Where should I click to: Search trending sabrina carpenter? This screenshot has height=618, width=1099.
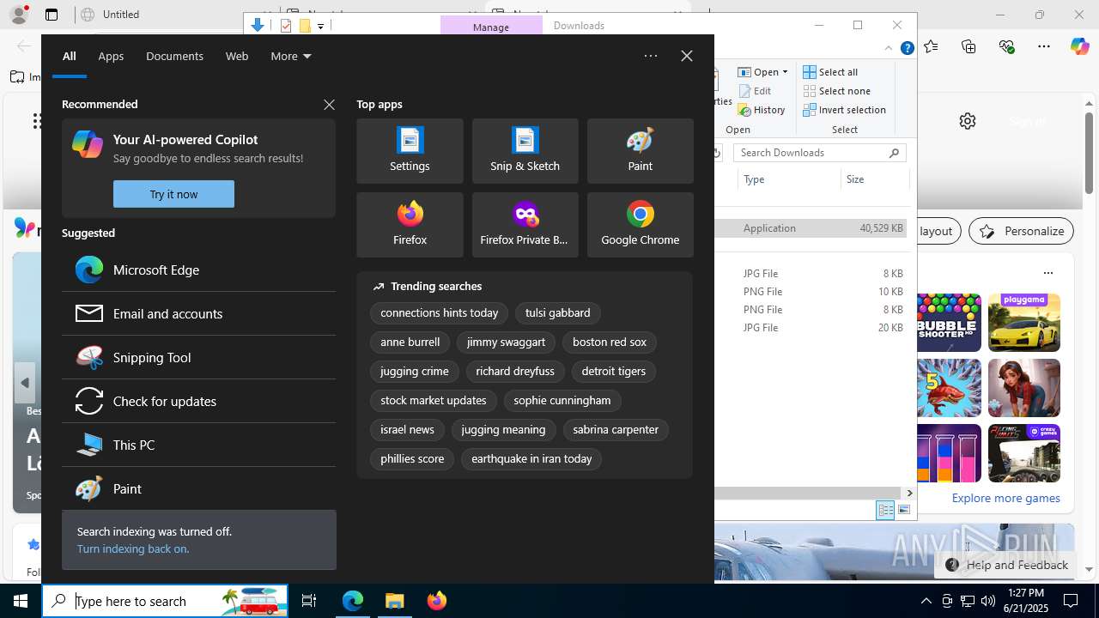(x=616, y=429)
